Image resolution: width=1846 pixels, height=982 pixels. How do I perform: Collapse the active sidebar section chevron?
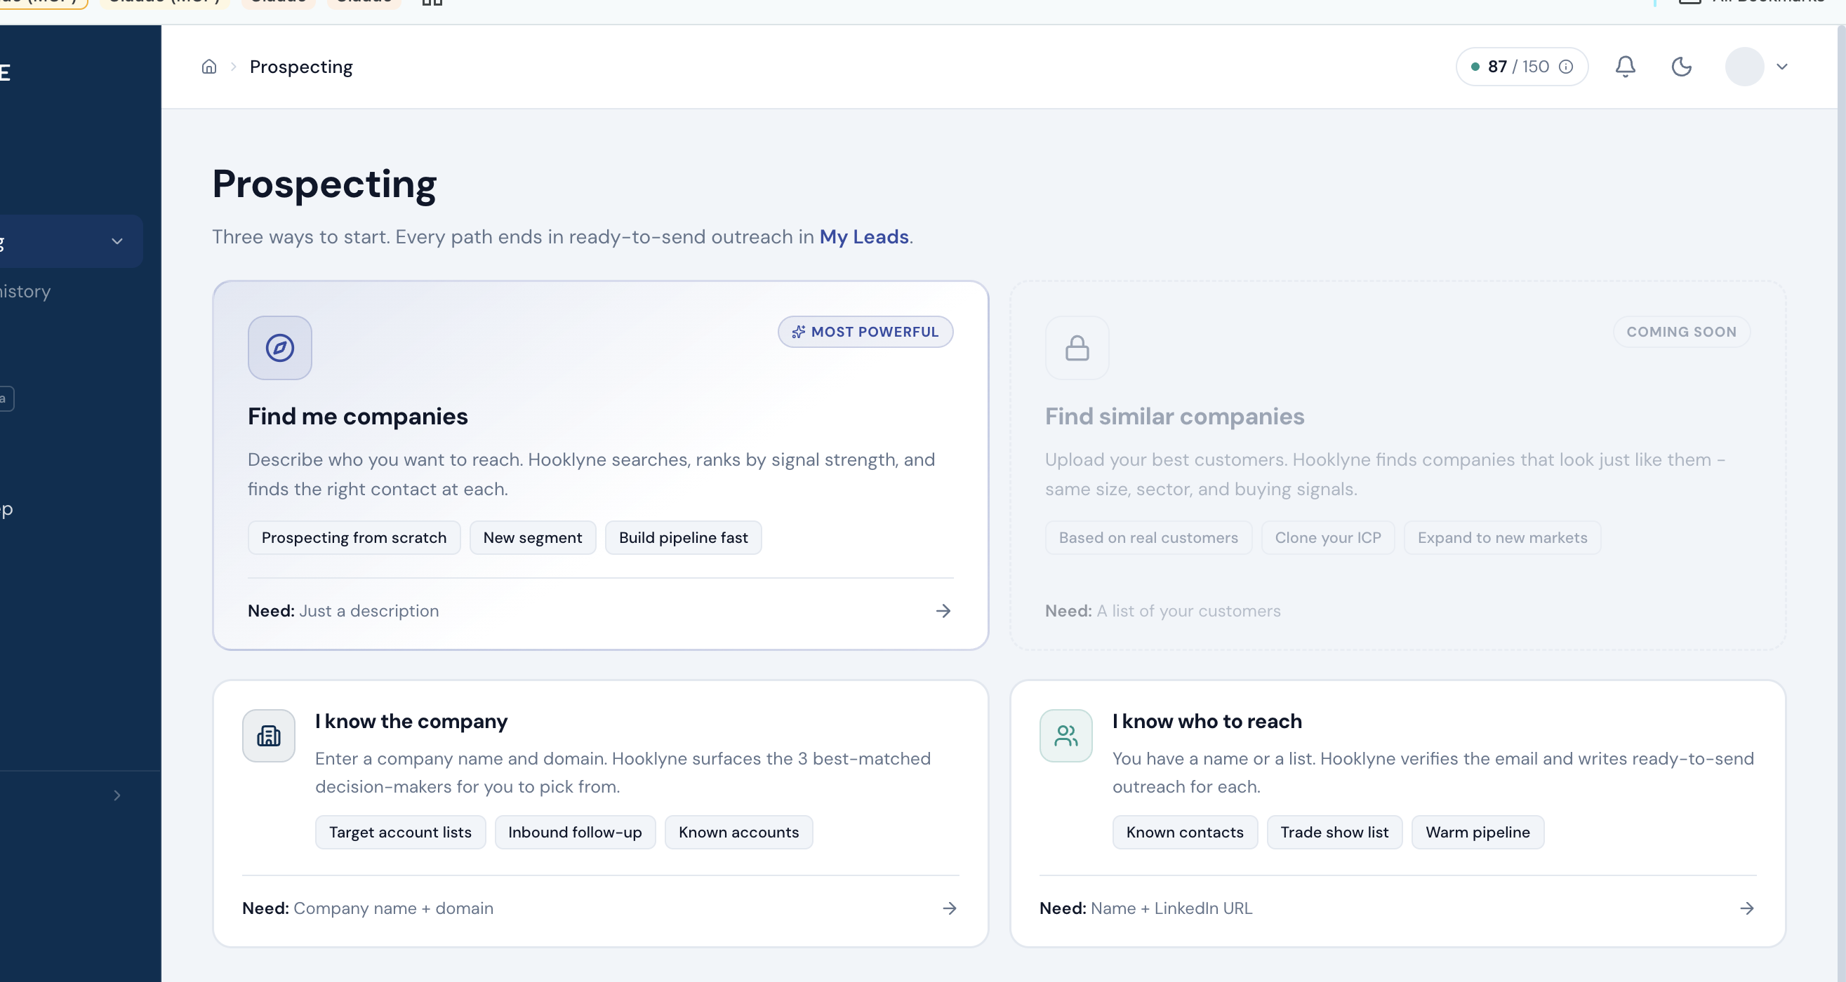(x=117, y=241)
